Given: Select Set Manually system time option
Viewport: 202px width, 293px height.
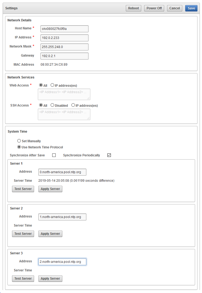Looking at the screenshot, I should [x=19, y=141].
